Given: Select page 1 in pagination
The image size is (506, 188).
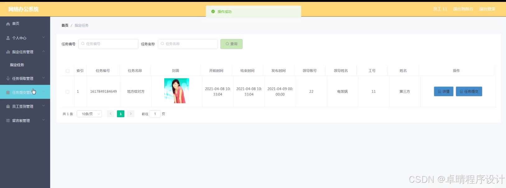Looking at the screenshot, I should tap(121, 114).
